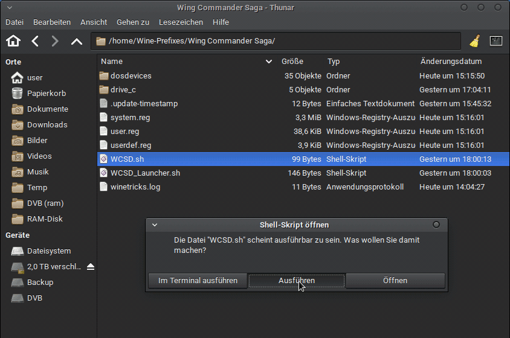Click Im Terminal ausführen button
Screen dimensions: 510x338
(x=198, y=281)
